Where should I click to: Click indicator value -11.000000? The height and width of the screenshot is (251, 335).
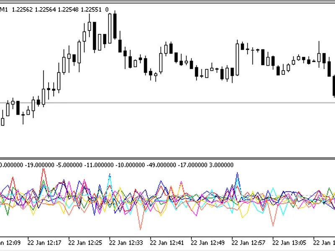99,165
